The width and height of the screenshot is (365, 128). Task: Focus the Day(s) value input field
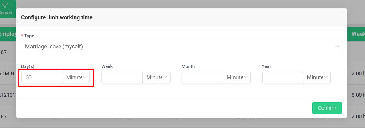(x=42, y=77)
